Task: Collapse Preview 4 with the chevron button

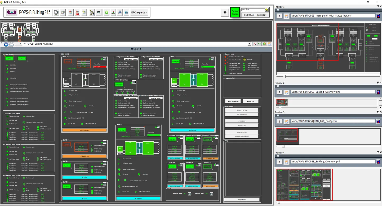Action: tap(278, 156)
